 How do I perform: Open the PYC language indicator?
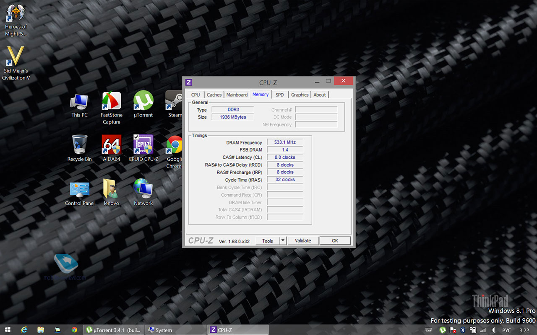[x=507, y=330]
